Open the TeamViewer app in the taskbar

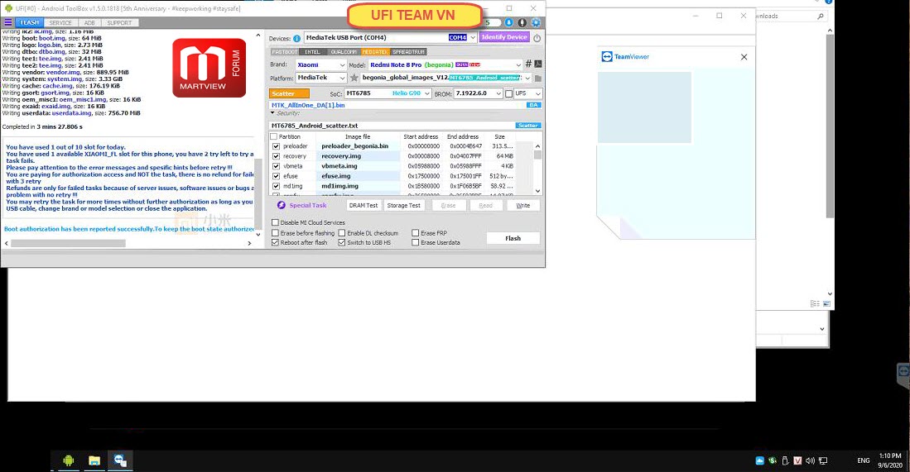(120, 460)
